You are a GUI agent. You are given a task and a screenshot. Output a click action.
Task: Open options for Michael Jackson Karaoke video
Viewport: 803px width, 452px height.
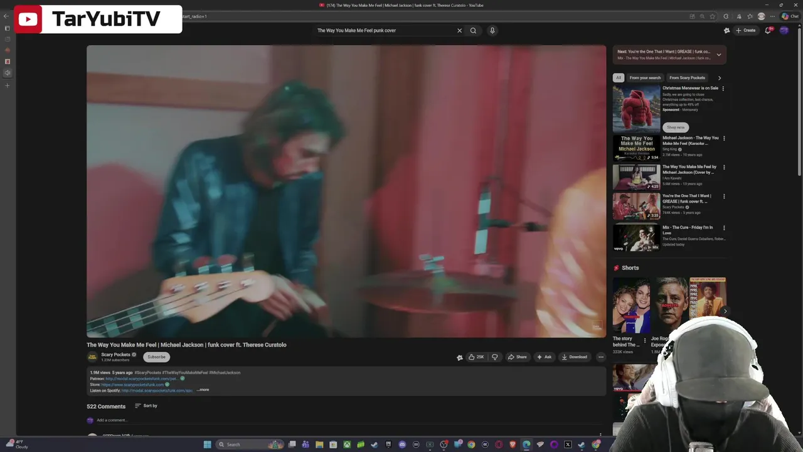(724, 138)
